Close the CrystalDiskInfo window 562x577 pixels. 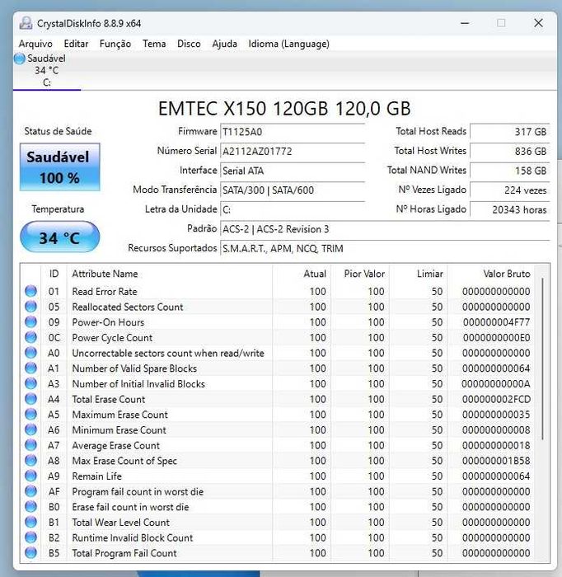tap(538, 23)
